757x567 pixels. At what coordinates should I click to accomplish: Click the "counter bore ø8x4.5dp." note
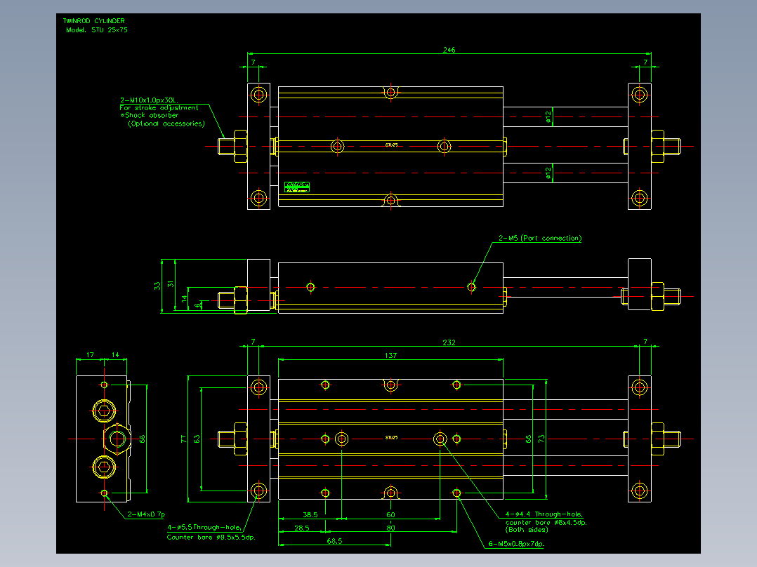(546, 523)
